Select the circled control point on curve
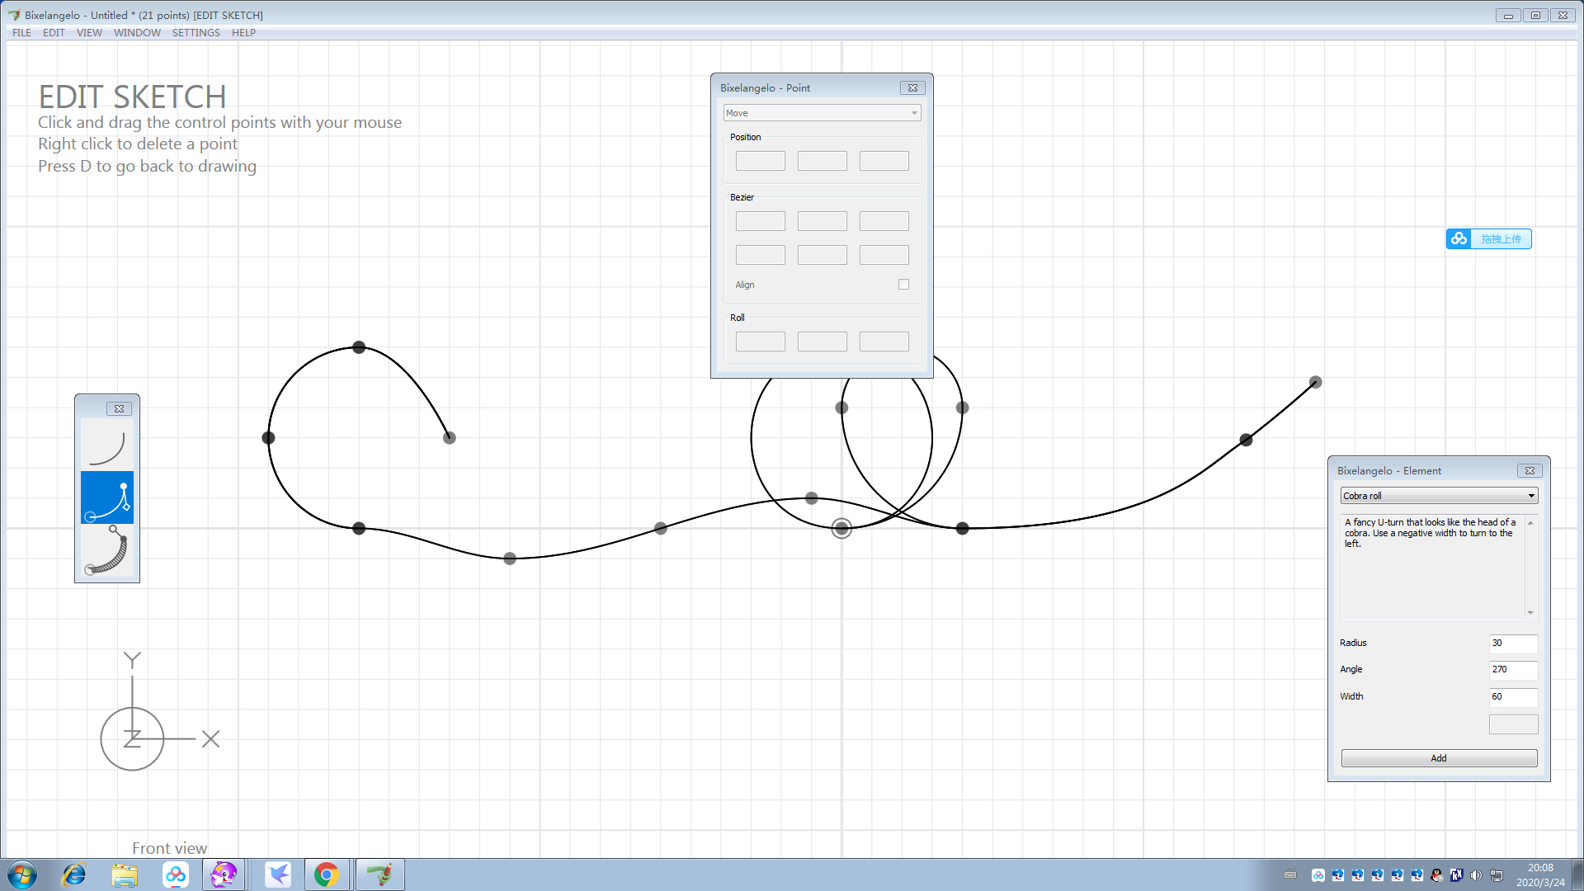The height and width of the screenshot is (891, 1584). pyautogui.click(x=841, y=529)
